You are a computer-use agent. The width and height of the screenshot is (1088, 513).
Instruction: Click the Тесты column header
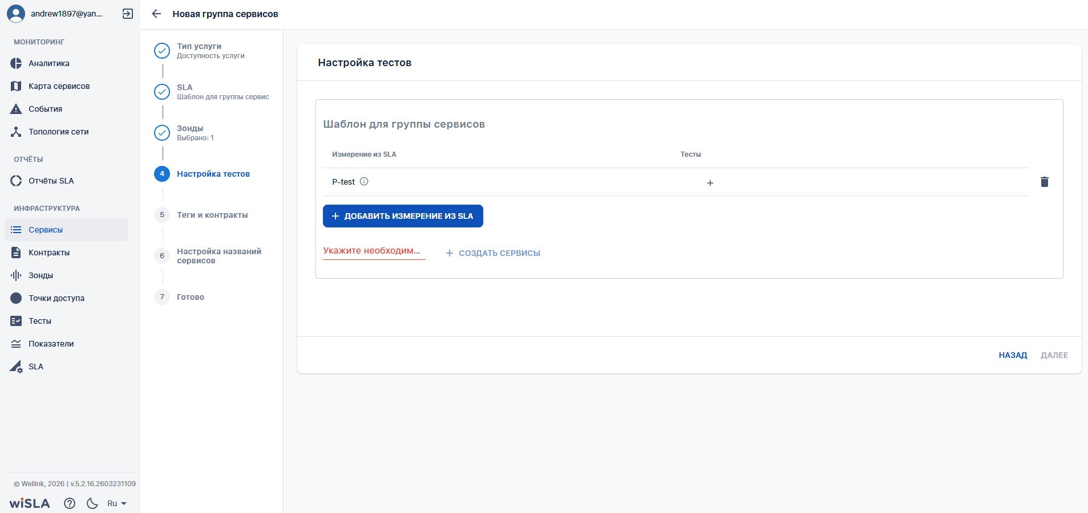click(690, 154)
